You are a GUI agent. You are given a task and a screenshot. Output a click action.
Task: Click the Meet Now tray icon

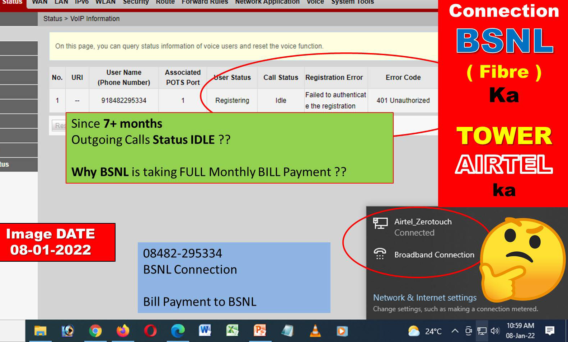coord(468,331)
